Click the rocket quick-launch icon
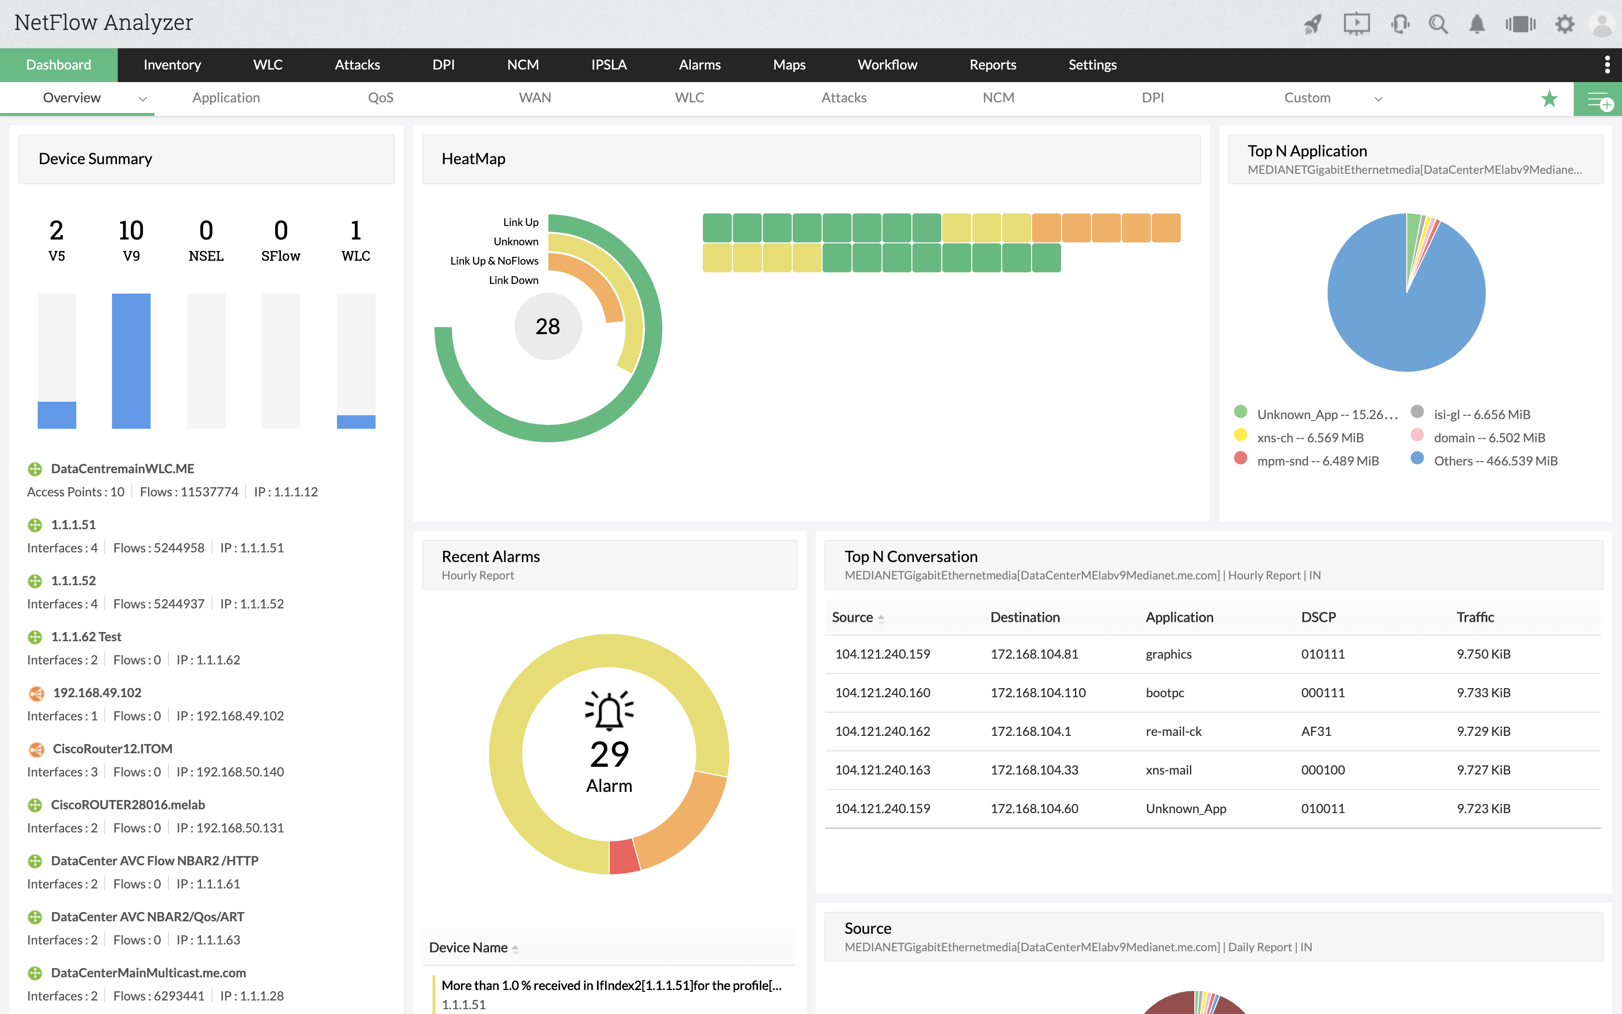Image resolution: width=1622 pixels, height=1014 pixels. coord(1313,24)
